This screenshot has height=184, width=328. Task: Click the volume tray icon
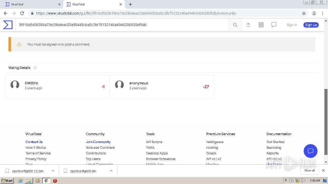pos(292,181)
